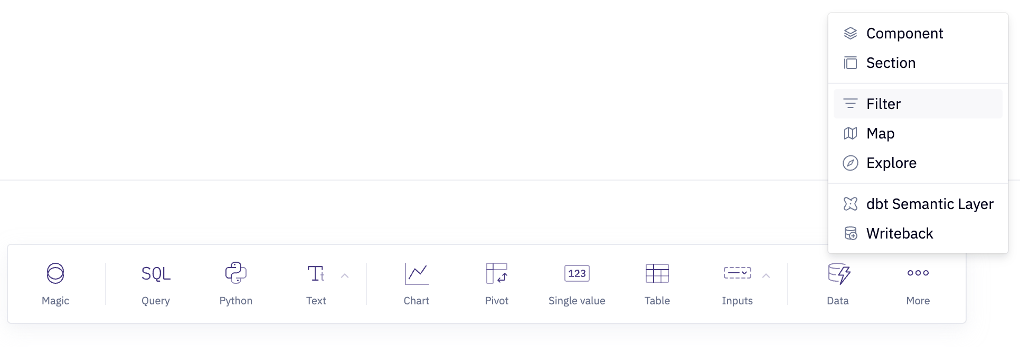This screenshot has height=347, width=1020.
Task: Select Component from the menu
Action: [904, 33]
